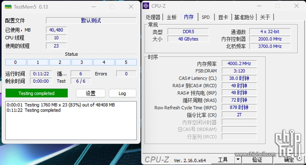Click the cycle count value 6
This screenshot has height=165, width=306.
(81, 74)
